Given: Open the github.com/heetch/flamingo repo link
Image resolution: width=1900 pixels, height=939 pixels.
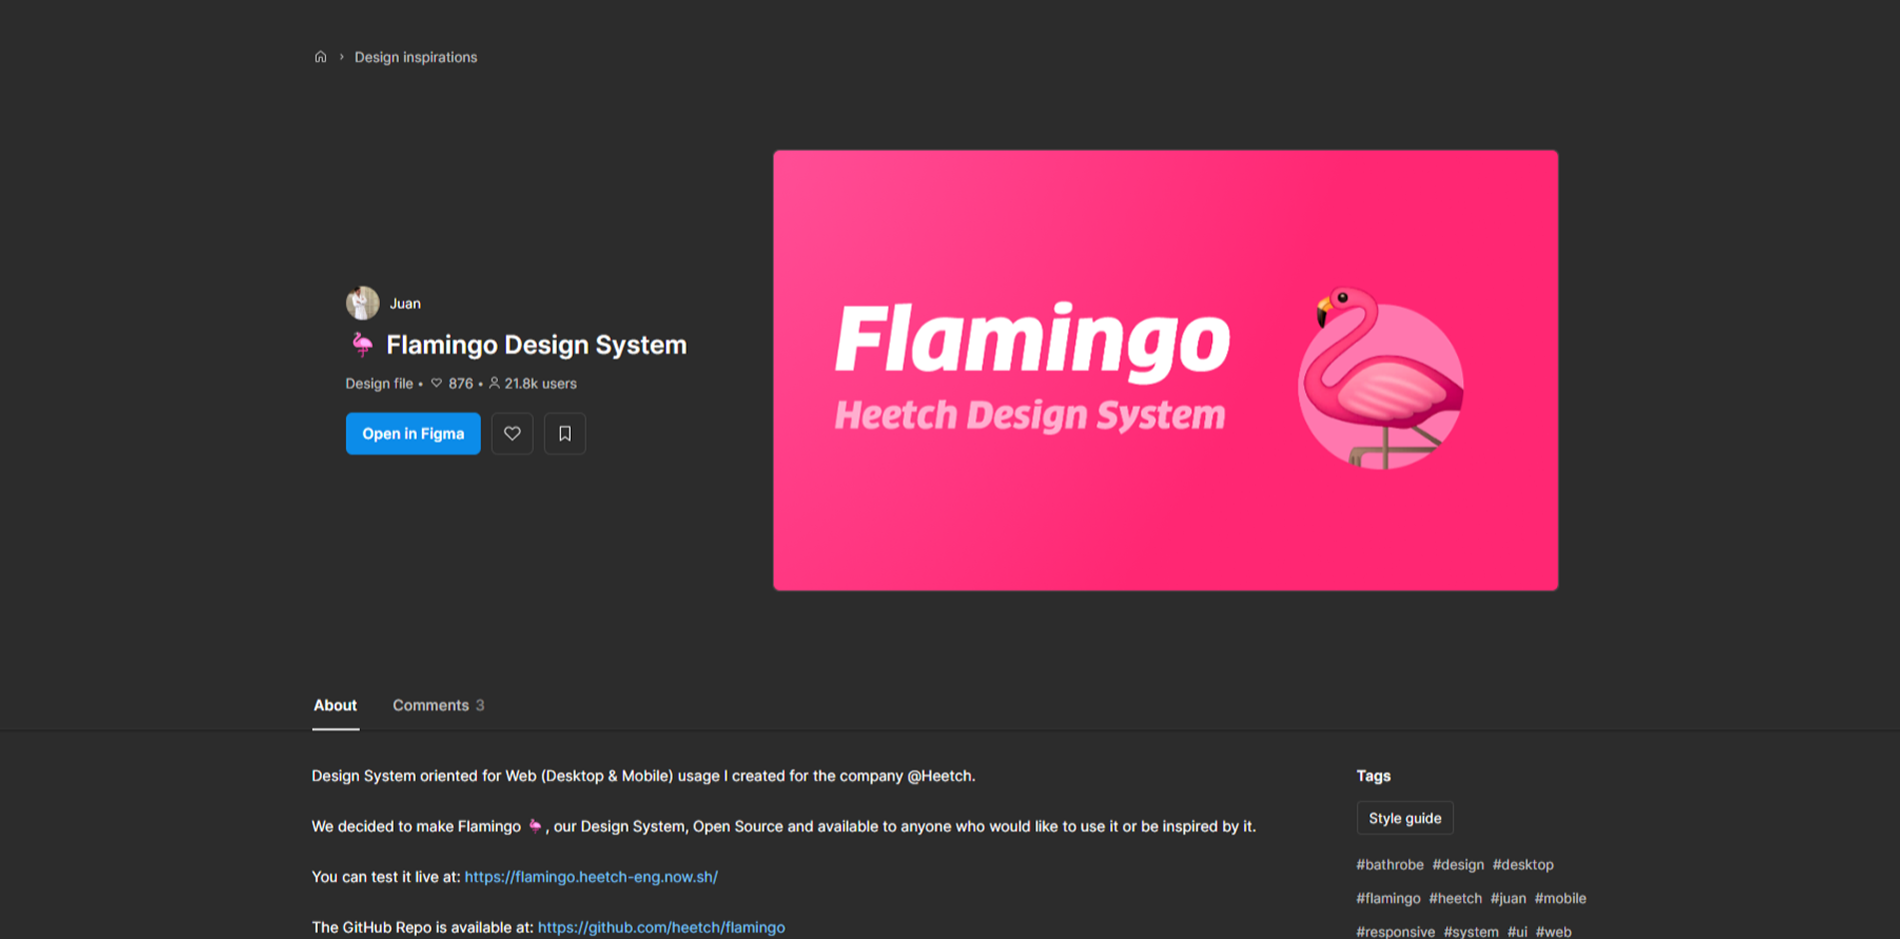Looking at the screenshot, I should click(661, 927).
